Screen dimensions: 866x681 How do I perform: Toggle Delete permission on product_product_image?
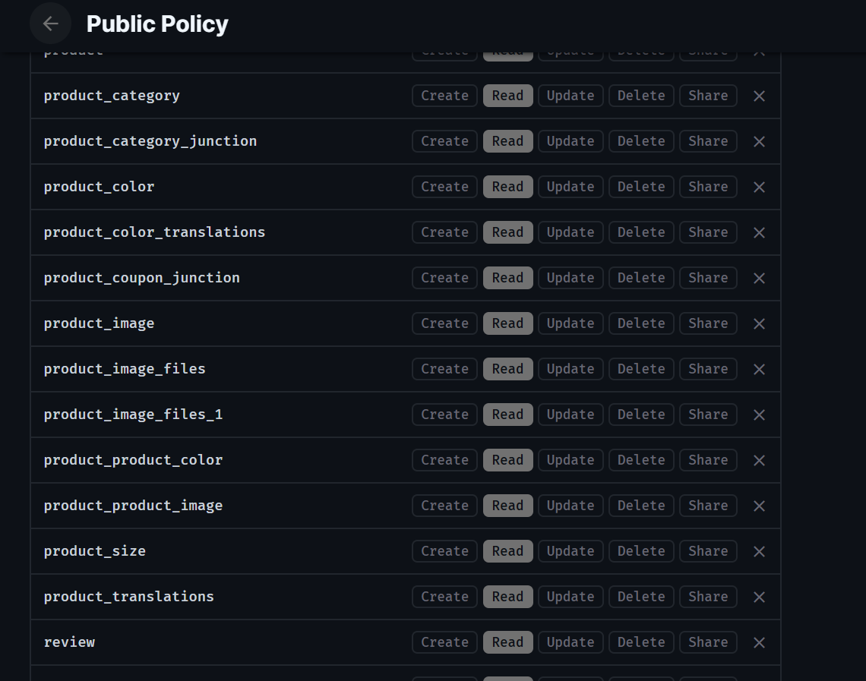640,506
